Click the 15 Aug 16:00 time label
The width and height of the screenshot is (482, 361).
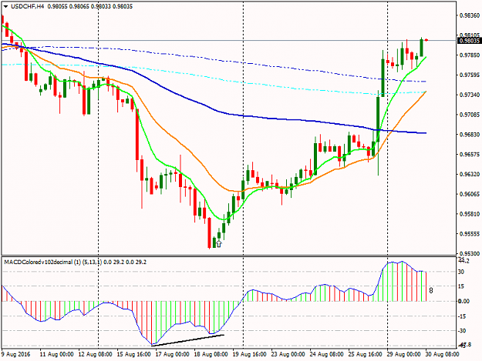[133, 354]
